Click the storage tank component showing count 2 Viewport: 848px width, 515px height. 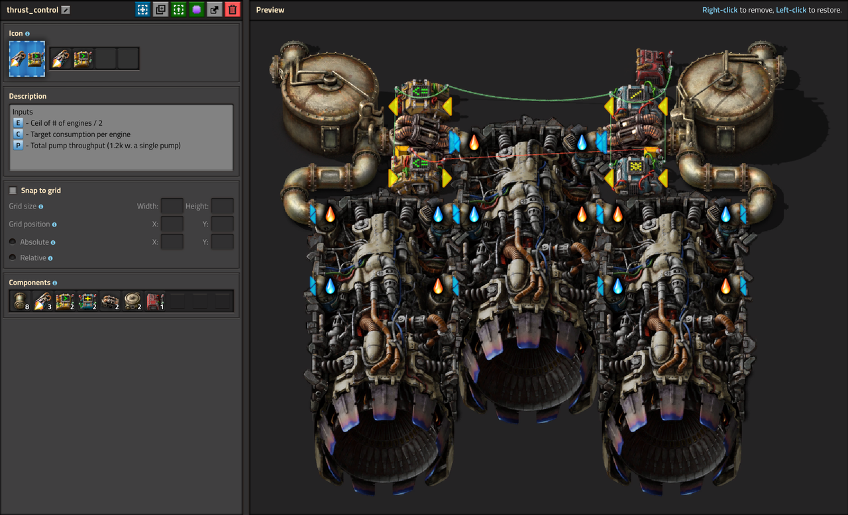click(x=133, y=302)
